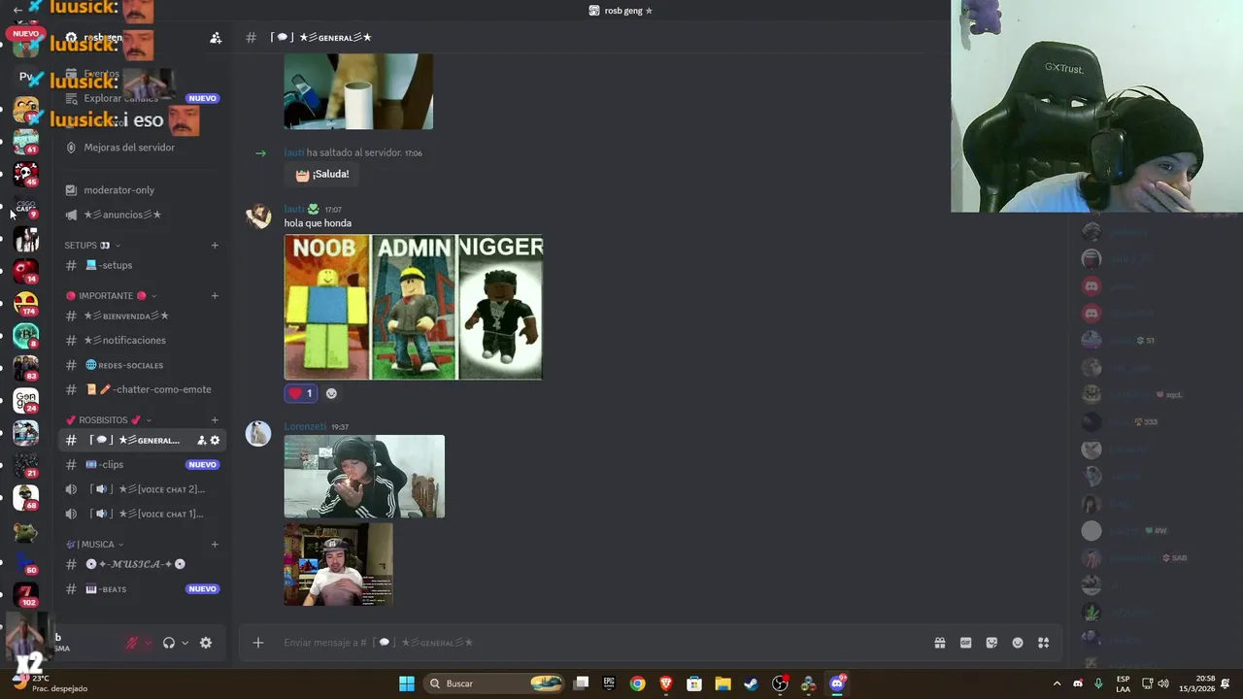Create a channel in IMPORTANTE category
Image resolution: width=1243 pixels, height=699 pixels.
215,296
